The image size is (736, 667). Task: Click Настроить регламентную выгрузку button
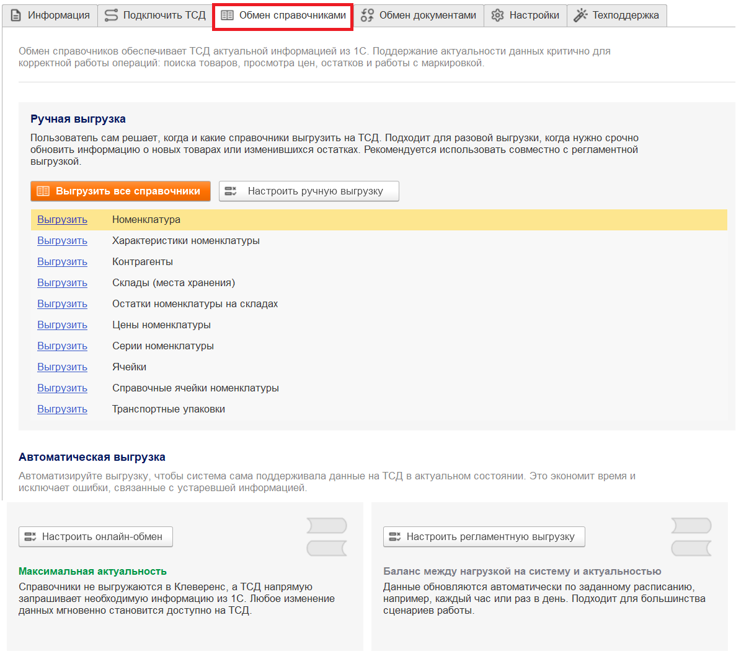pyautogui.click(x=484, y=537)
